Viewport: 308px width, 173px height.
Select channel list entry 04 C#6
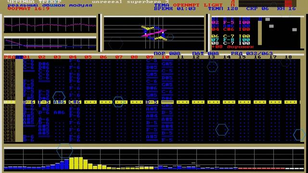tap(231, 29)
